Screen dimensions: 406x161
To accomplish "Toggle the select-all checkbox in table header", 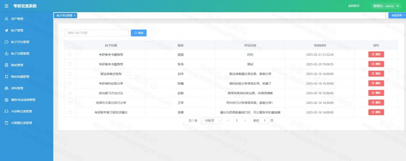I will (x=70, y=45).
